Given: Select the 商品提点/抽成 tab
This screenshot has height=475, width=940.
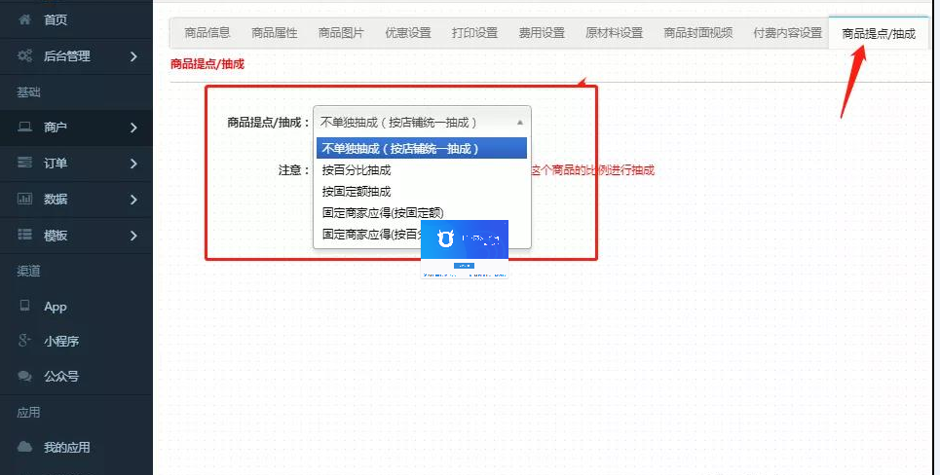Looking at the screenshot, I should 879,33.
